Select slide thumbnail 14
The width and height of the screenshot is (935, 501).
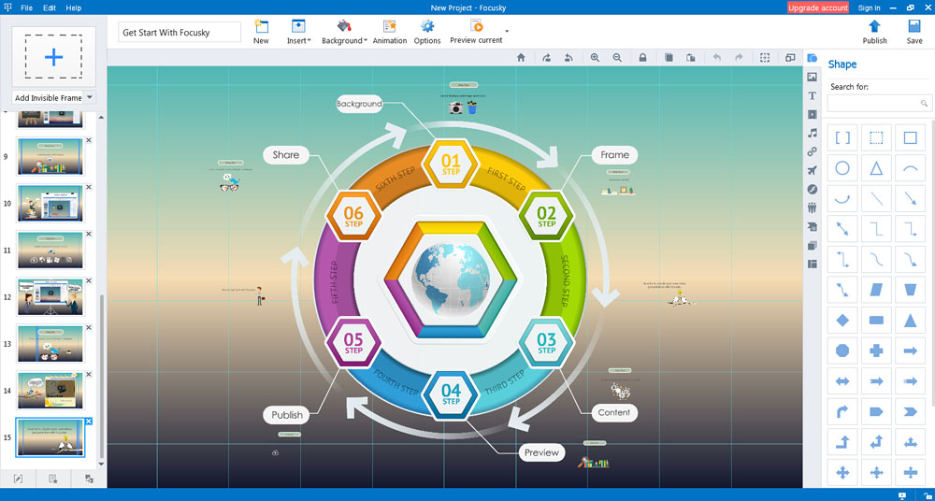[50, 391]
